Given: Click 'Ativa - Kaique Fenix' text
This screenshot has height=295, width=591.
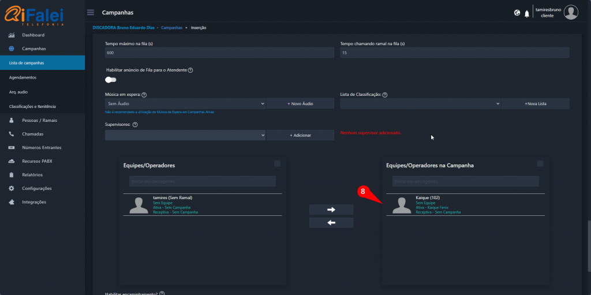Looking at the screenshot, I should (x=432, y=207).
